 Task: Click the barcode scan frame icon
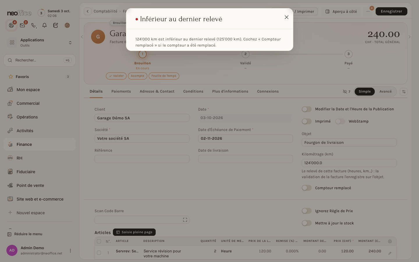tap(185, 220)
